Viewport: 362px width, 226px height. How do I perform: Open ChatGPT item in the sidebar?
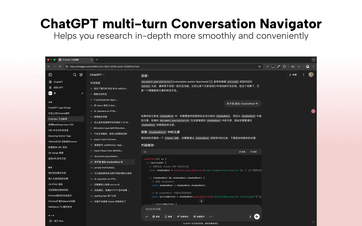66,82
